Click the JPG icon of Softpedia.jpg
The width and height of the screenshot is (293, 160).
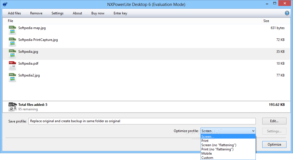coord(12,54)
